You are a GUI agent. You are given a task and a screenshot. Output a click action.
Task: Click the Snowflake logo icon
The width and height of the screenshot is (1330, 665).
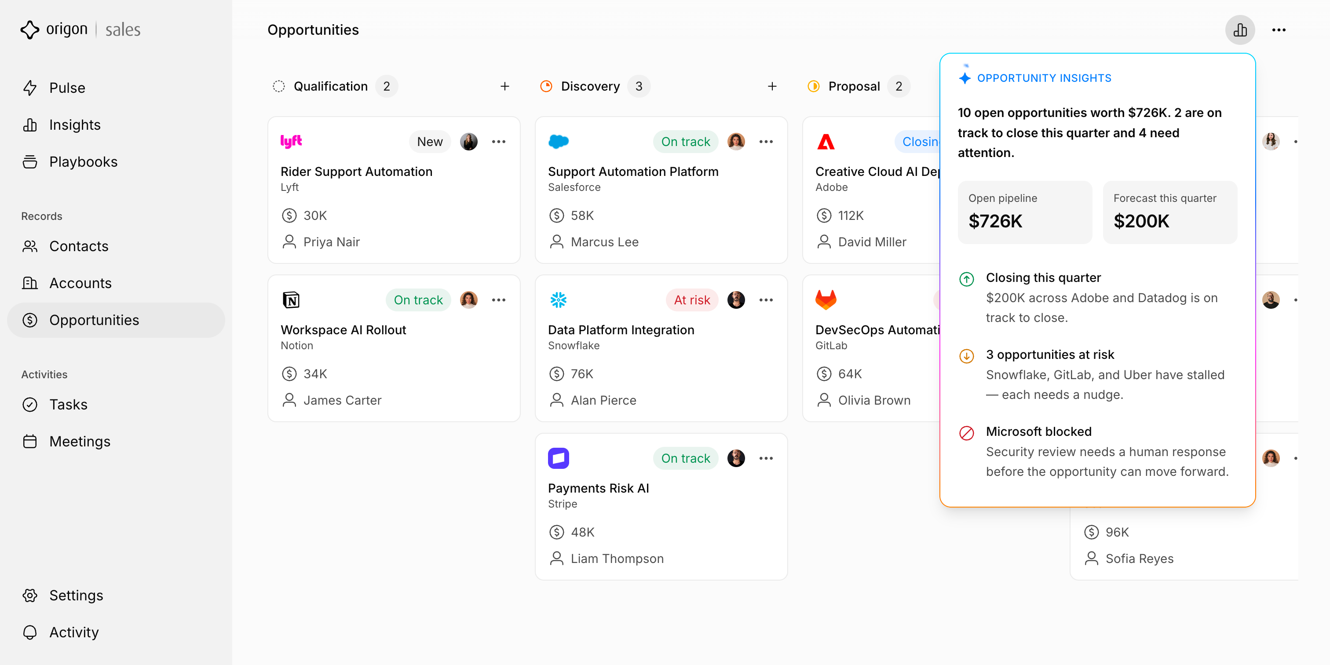click(559, 300)
